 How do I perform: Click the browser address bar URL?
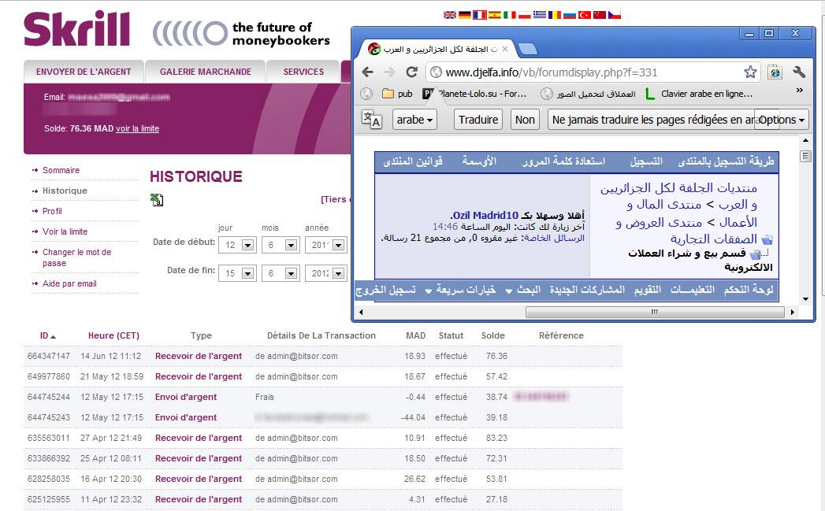click(x=552, y=72)
